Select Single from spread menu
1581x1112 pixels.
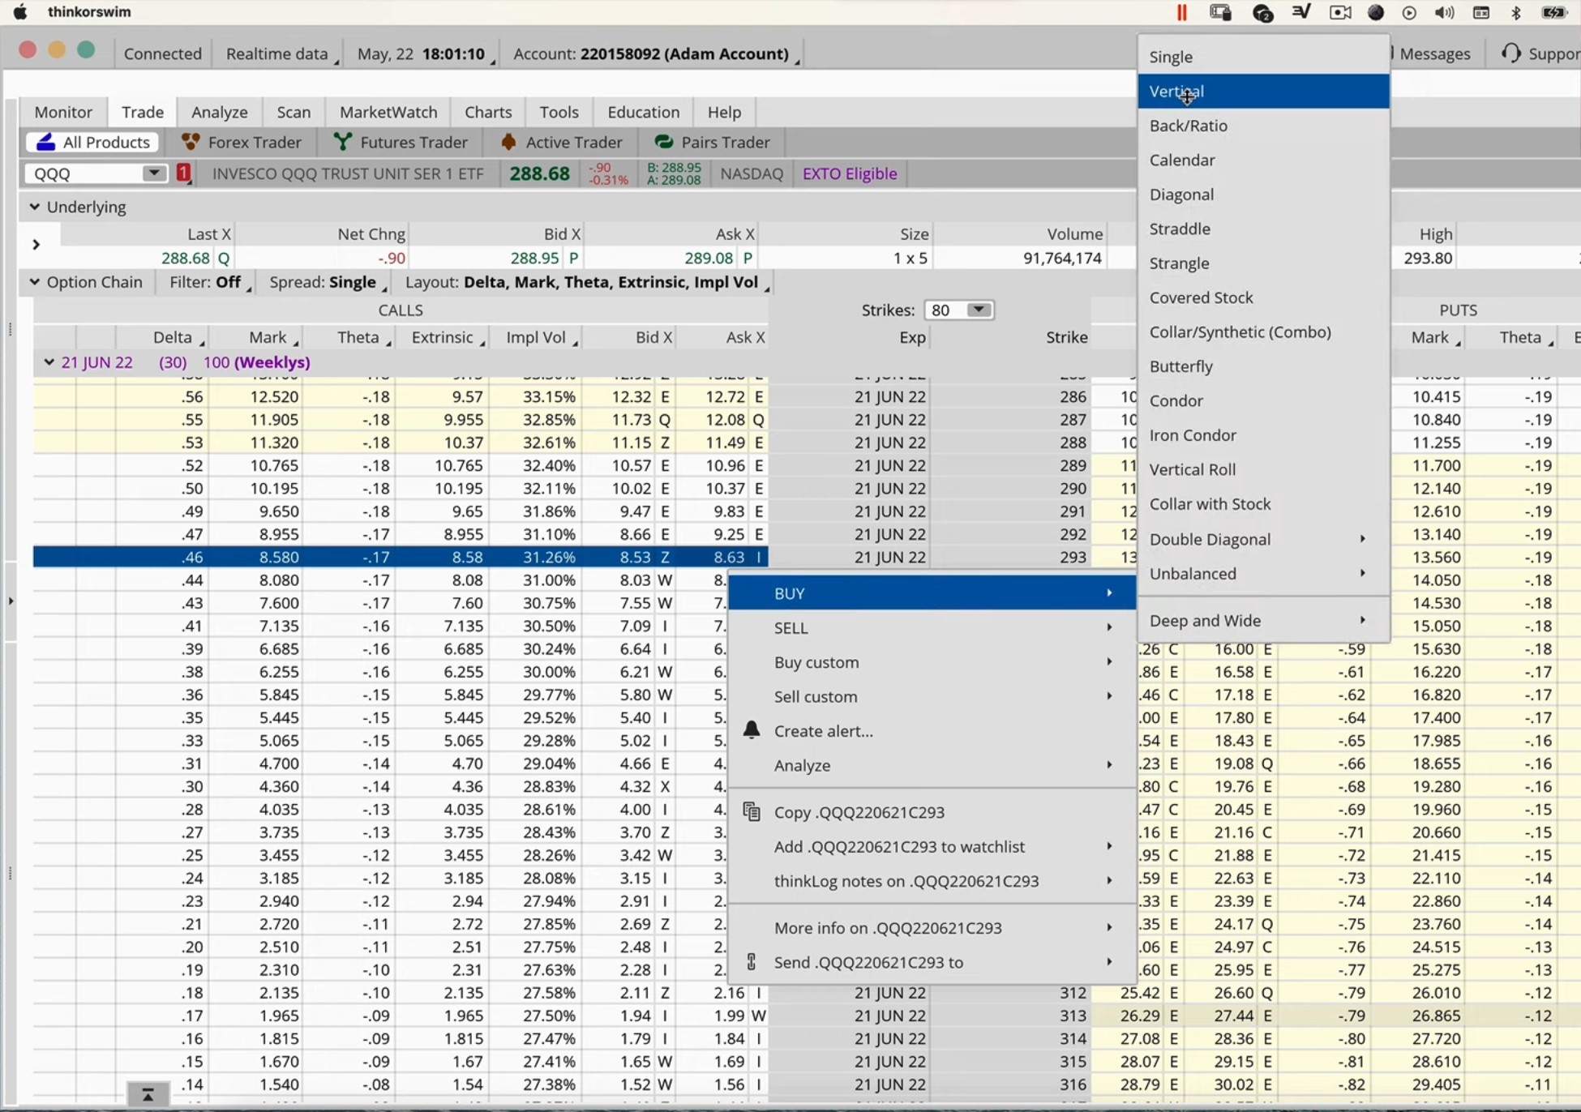[1263, 57]
